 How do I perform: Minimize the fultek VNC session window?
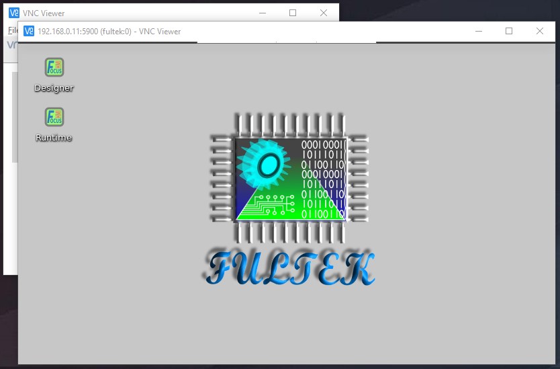[x=478, y=31]
